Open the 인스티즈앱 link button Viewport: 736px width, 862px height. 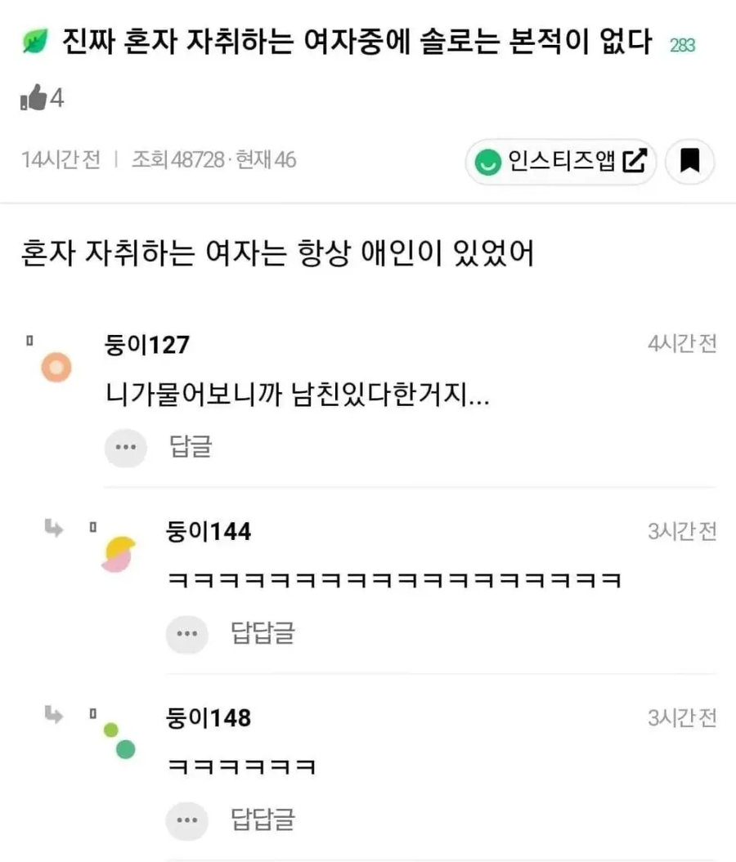[x=561, y=162]
